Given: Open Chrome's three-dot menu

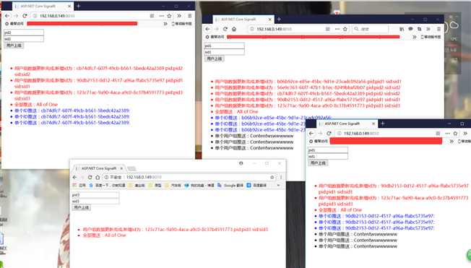Looking at the screenshot, I should [281, 177].
